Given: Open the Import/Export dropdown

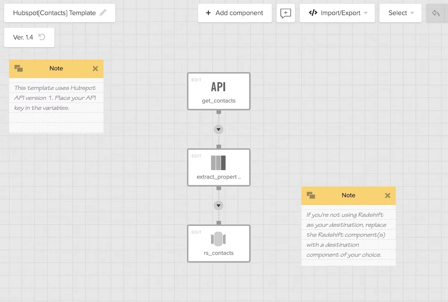Looking at the screenshot, I should [337, 13].
